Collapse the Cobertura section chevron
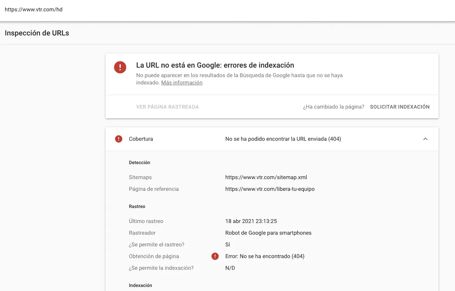 425,139
